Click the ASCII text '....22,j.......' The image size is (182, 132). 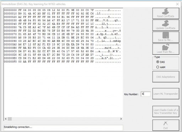click(108, 24)
